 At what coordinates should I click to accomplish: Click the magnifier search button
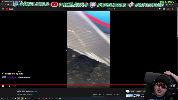coord(110,9)
